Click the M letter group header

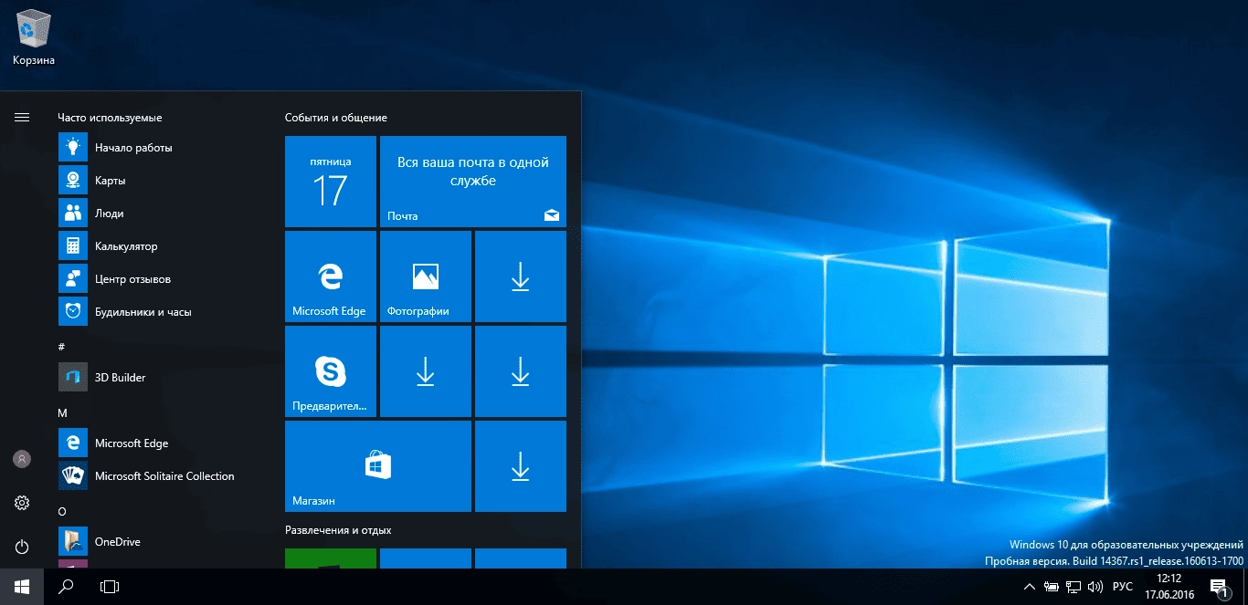(x=62, y=412)
